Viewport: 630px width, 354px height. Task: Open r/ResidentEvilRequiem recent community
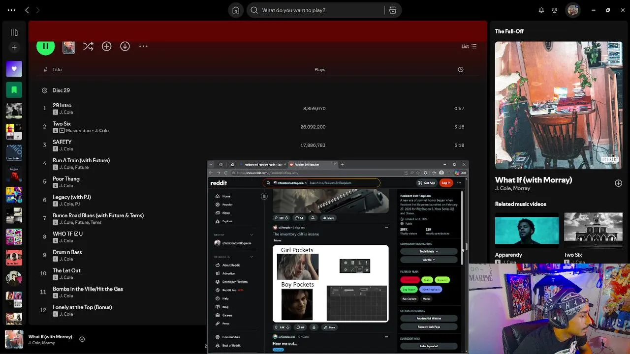233,243
